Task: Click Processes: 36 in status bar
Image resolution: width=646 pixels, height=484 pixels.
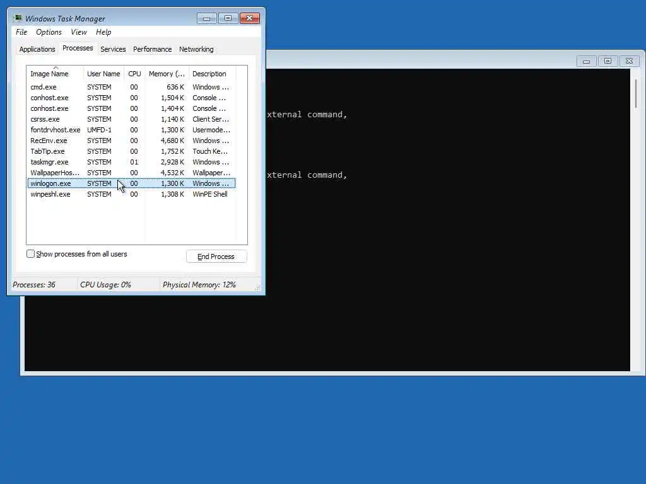Action: point(34,285)
